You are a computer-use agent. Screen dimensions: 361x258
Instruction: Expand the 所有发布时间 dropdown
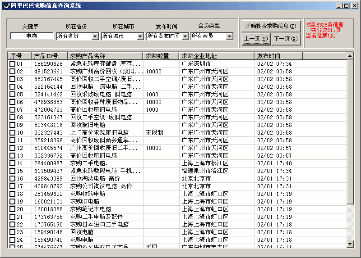[185, 36]
